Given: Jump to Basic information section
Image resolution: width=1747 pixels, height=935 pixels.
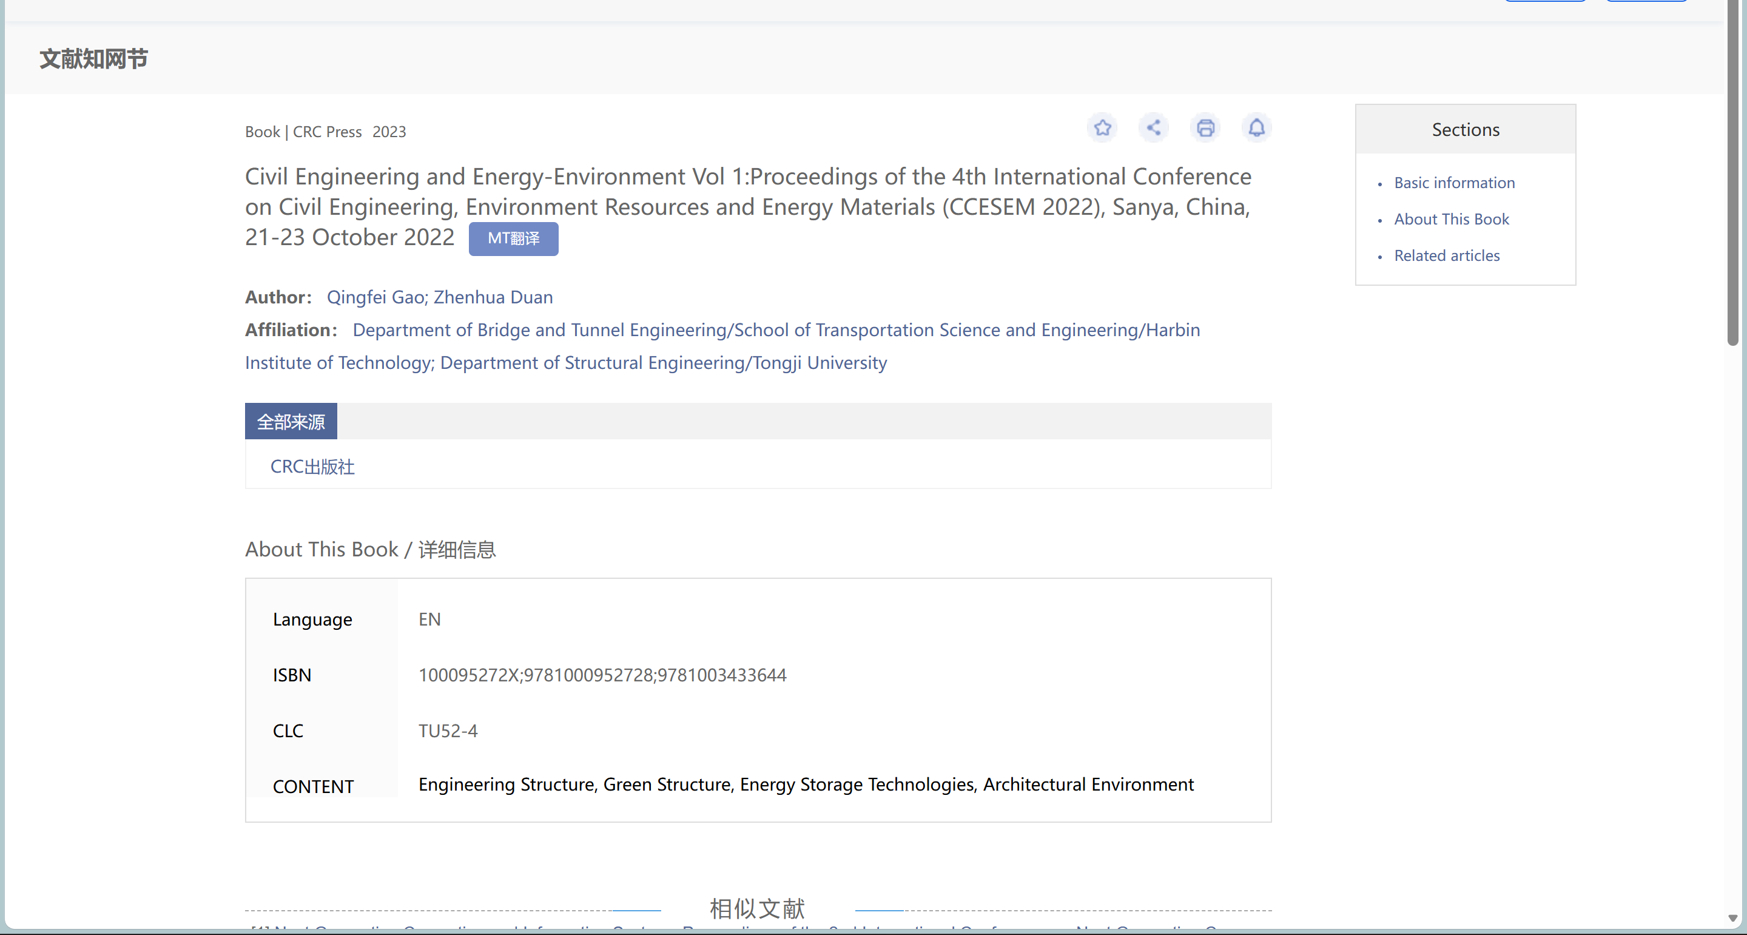Looking at the screenshot, I should [x=1454, y=183].
